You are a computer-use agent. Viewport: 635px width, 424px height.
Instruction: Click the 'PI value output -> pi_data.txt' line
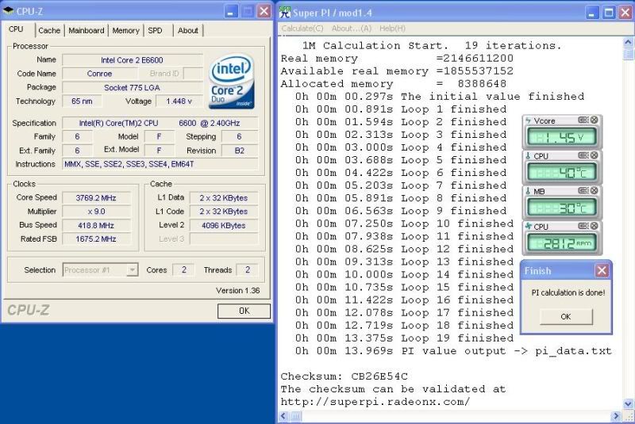coord(453,351)
